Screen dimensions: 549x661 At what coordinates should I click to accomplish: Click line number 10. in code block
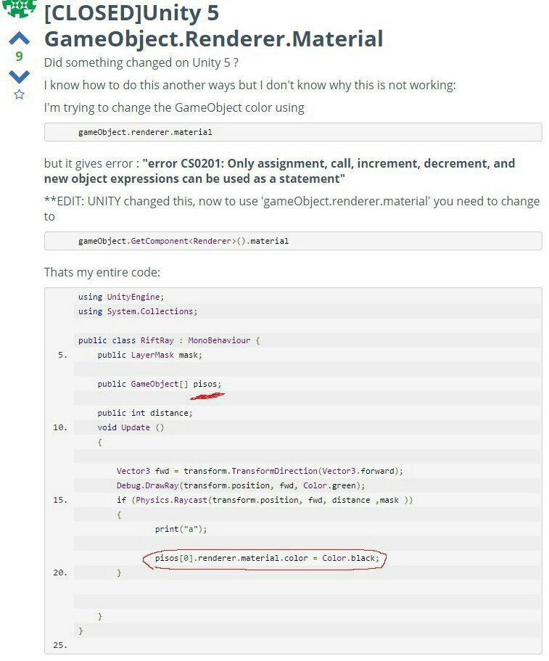(60, 427)
